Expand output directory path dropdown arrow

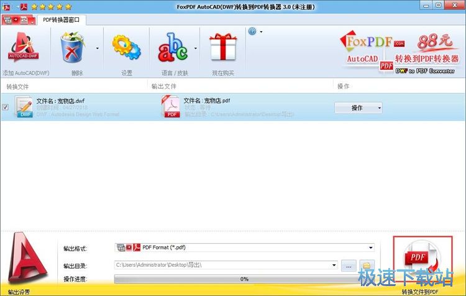tap(334, 265)
